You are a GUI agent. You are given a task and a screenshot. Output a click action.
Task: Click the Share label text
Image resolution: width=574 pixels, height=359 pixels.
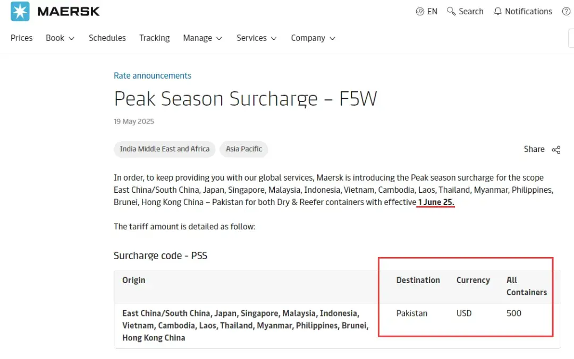coord(534,149)
